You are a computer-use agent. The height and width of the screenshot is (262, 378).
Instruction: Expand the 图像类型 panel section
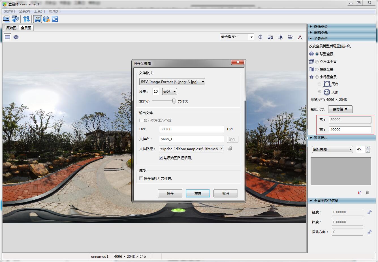[x=321, y=26]
